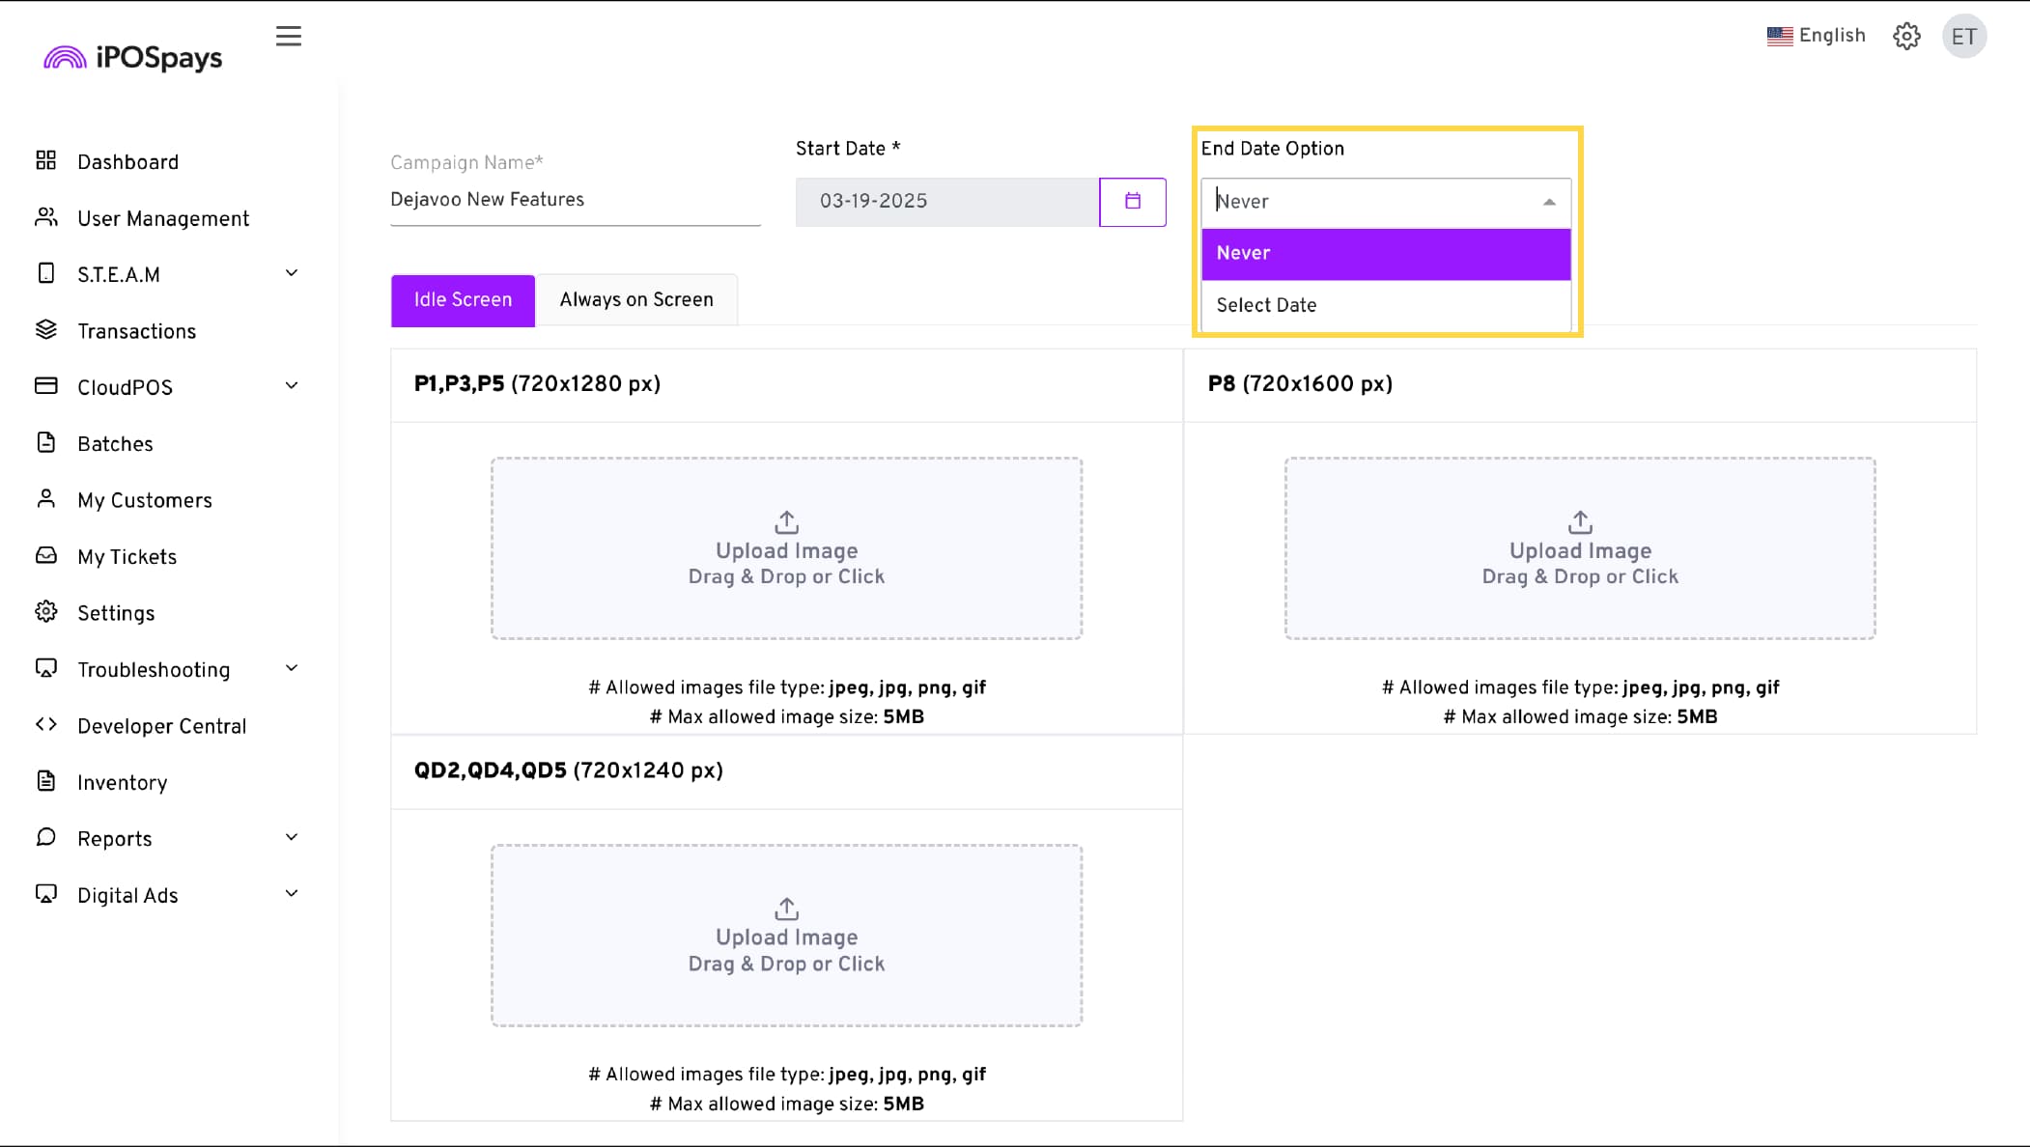Click the Campaign Name input field
This screenshot has width=2030, height=1147.
pyautogui.click(x=575, y=200)
